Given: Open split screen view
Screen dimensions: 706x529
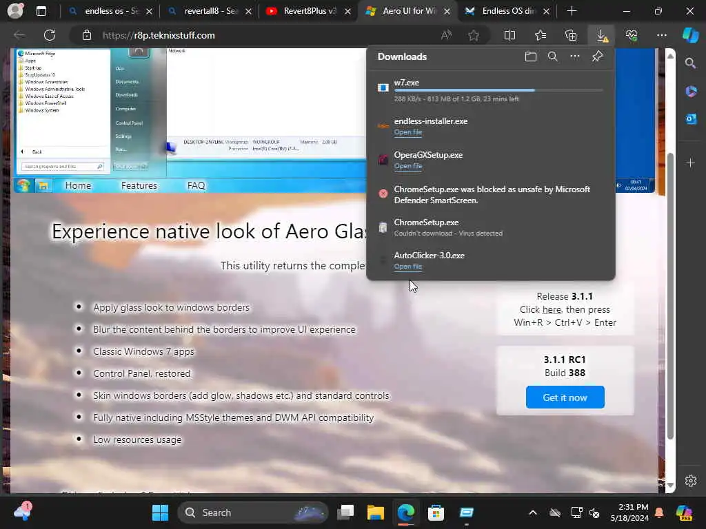Looking at the screenshot, I should [510, 35].
